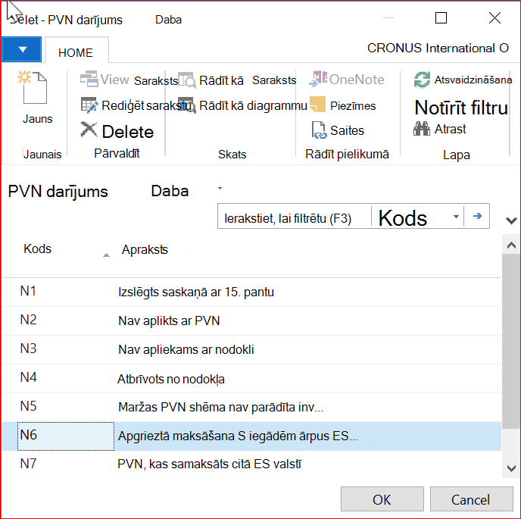Open Rediģēt sarakstu edit list icon
Screen dimensions: 521x519
click(x=89, y=105)
